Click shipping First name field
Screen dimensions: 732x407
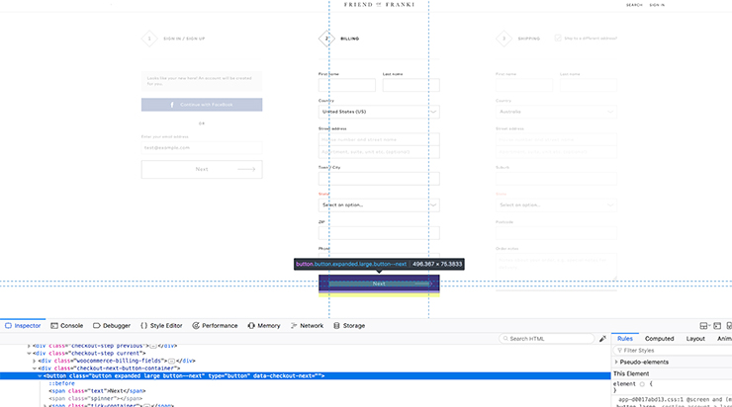click(x=524, y=85)
